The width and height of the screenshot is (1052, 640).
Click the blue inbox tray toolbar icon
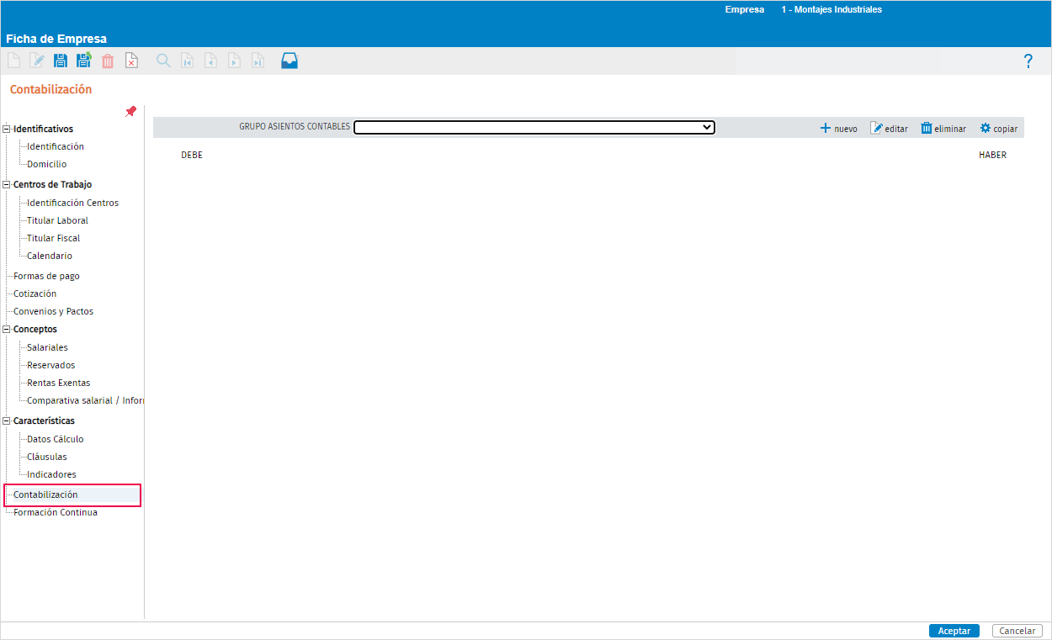point(290,61)
